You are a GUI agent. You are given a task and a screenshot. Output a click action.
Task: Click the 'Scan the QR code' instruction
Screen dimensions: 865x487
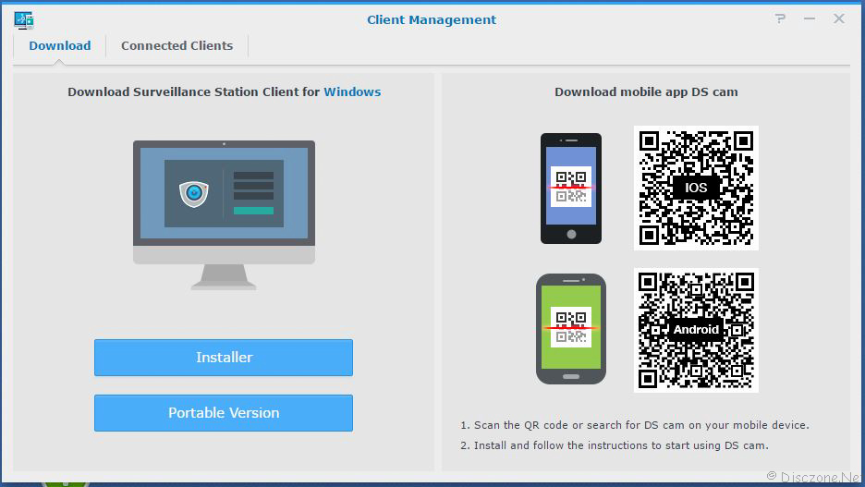click(635, 425)
